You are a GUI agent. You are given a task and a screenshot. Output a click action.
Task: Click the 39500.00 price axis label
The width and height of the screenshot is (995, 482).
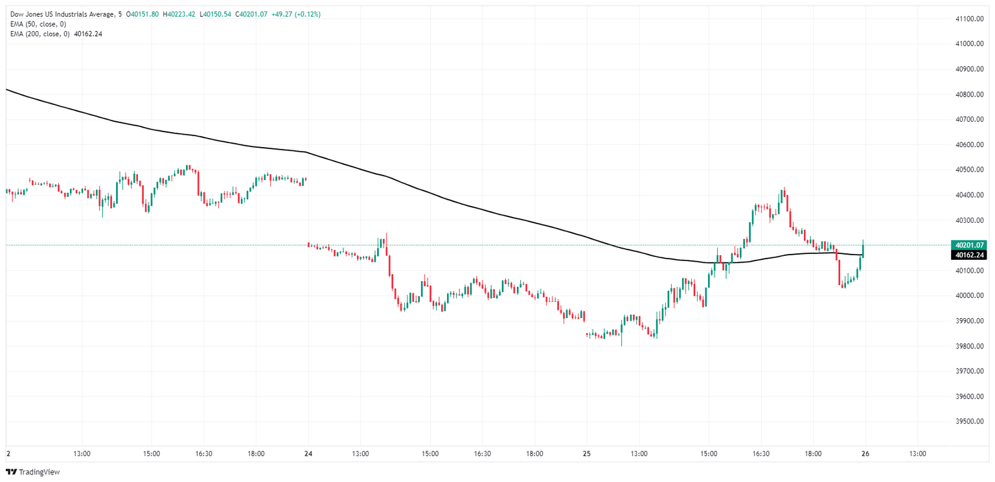[x=970, y=422]
